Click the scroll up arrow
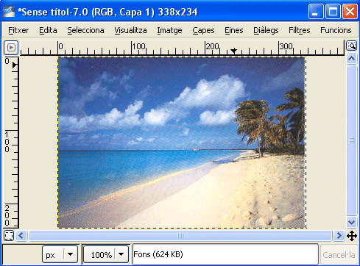The width and height of the screenshot is (360, 266). [x=351, y=59]
